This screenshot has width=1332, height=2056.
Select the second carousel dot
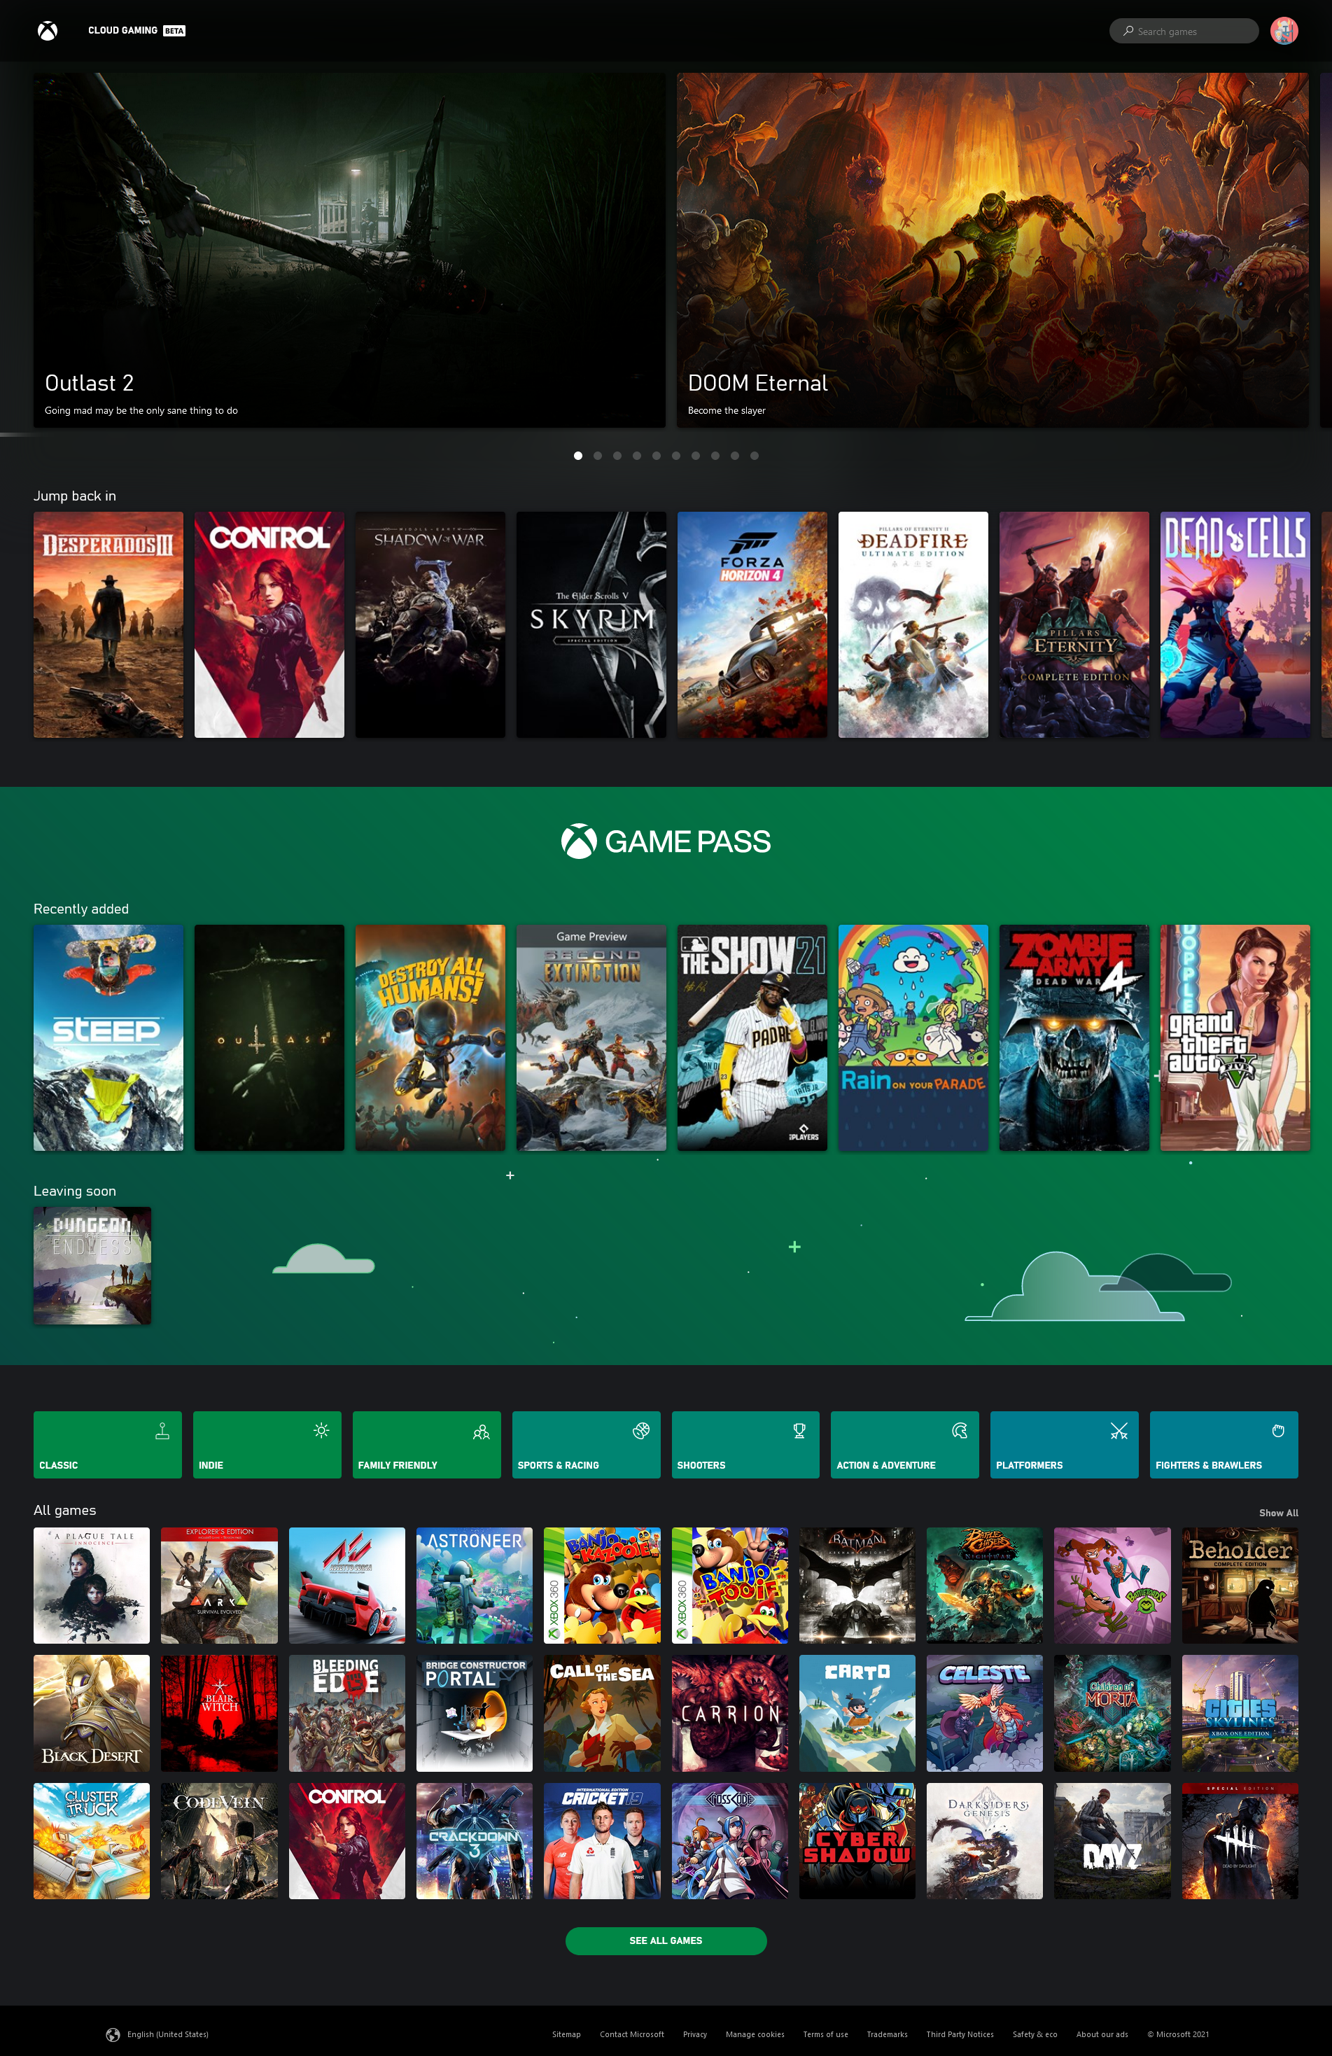598,455
